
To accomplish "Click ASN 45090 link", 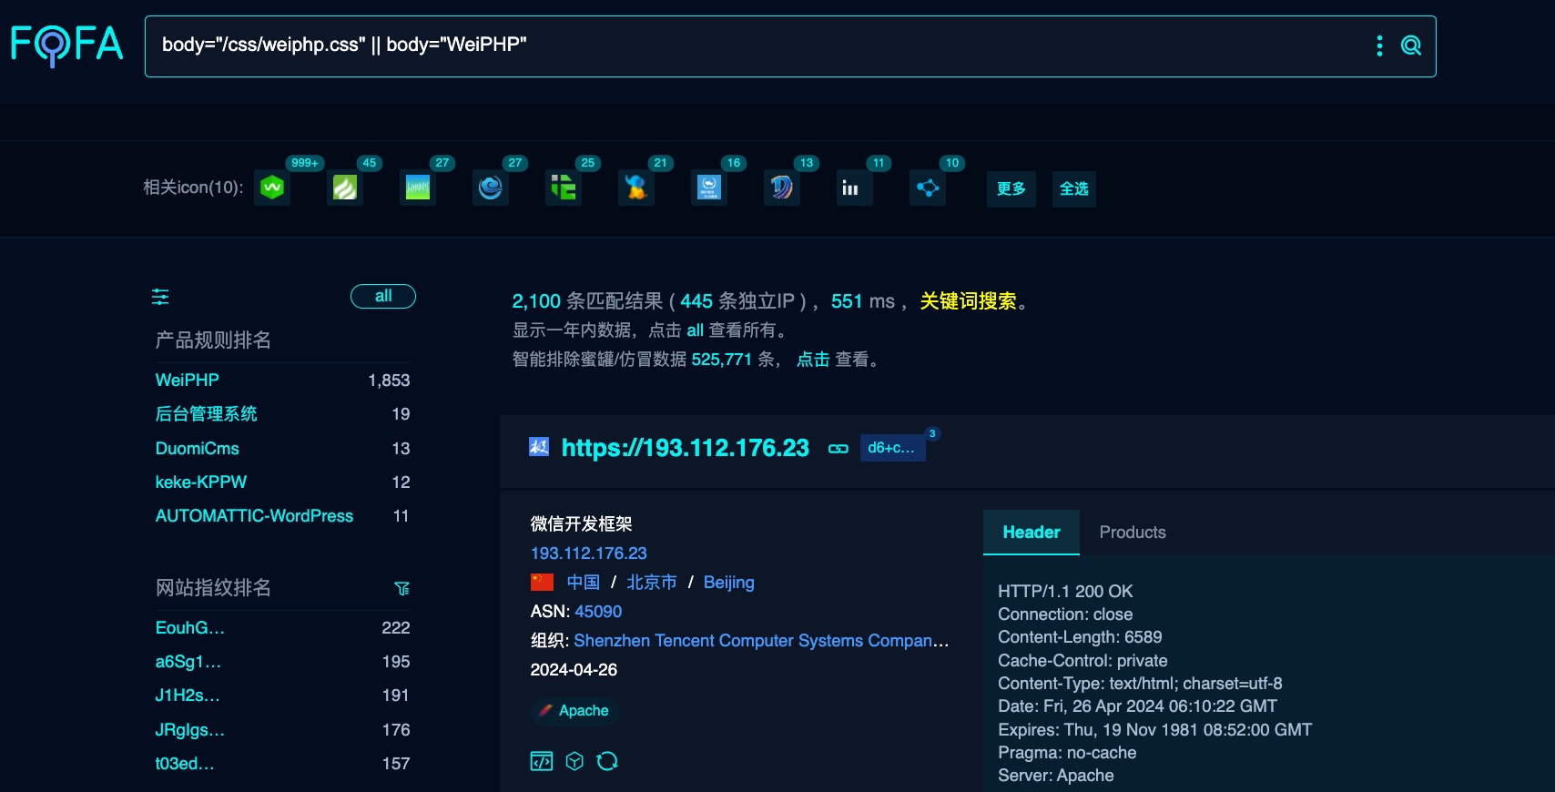I will click(x=598, y=612).
